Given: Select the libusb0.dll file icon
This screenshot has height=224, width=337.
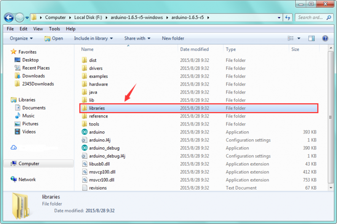Looking at the screenshot, I should point(84,164).
